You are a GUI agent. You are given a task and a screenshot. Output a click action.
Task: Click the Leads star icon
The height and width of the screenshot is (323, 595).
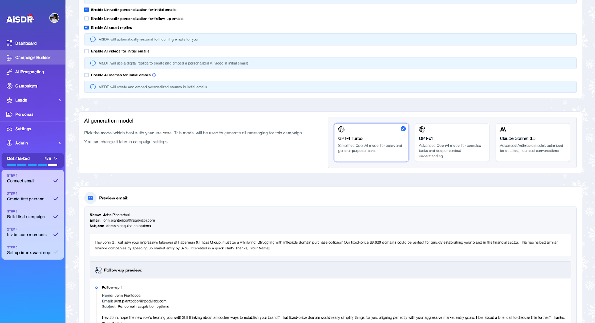click(9, 100)
